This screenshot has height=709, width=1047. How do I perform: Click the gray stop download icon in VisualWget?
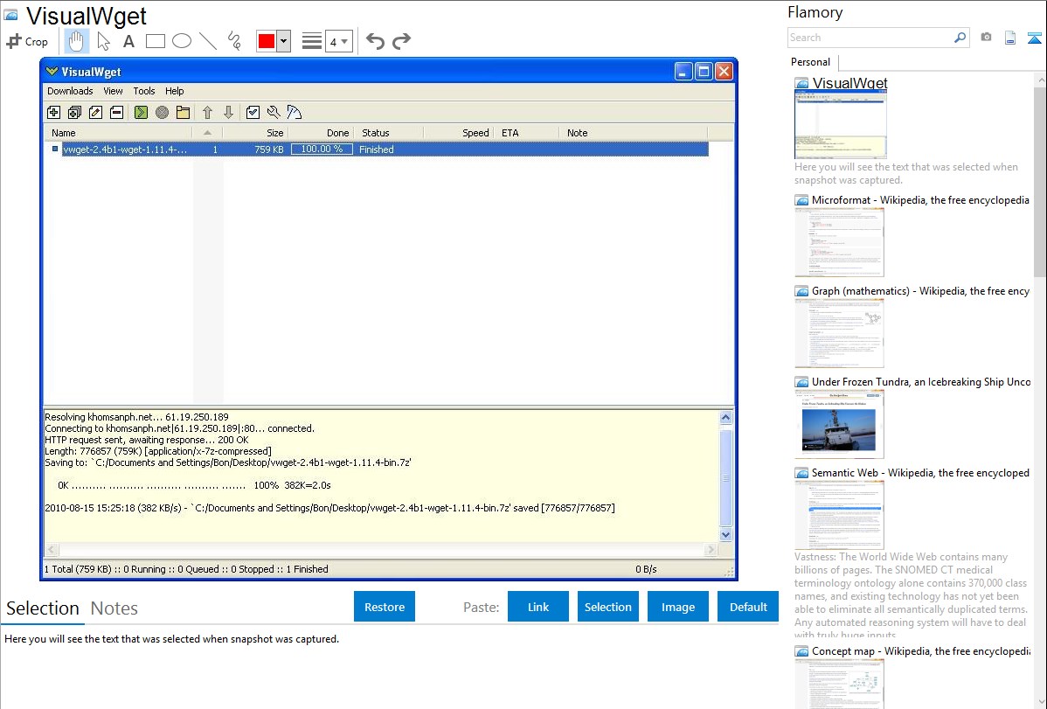tap(162, 112)
